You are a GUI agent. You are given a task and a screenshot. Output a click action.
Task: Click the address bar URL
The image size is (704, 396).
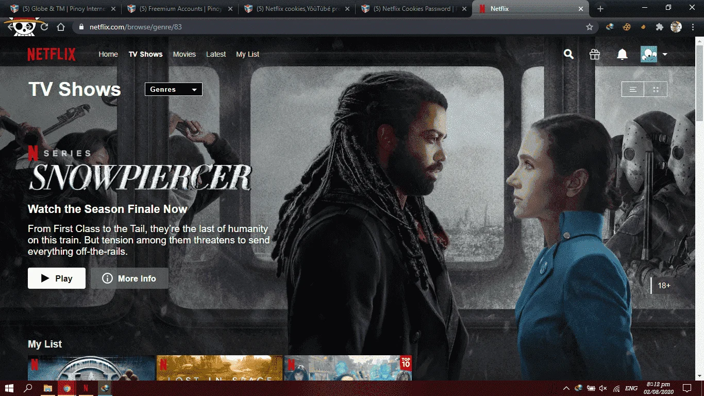click(x=136, y=27)
